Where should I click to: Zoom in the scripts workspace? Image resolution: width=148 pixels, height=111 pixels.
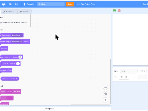[x=105, y=87]
